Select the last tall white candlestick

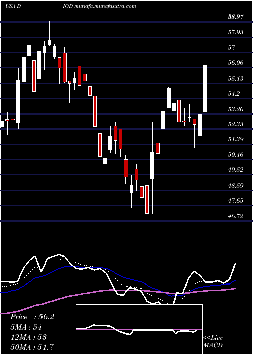205,88
